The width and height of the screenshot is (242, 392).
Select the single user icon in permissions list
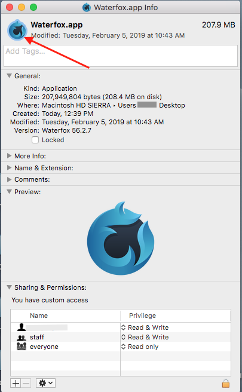click(x=22, y=327)
